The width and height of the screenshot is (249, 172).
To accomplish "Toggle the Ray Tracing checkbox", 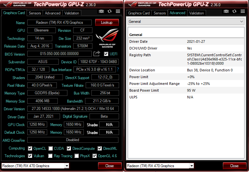I will (50, 156).
